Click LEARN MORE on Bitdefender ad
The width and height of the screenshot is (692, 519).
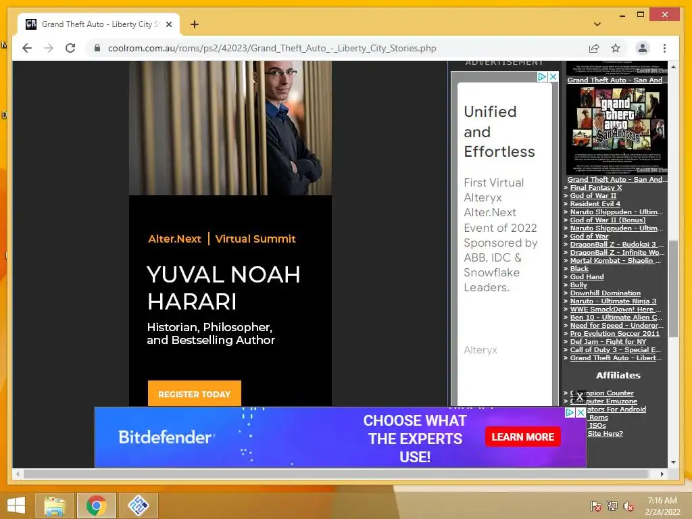pos(523,437)
